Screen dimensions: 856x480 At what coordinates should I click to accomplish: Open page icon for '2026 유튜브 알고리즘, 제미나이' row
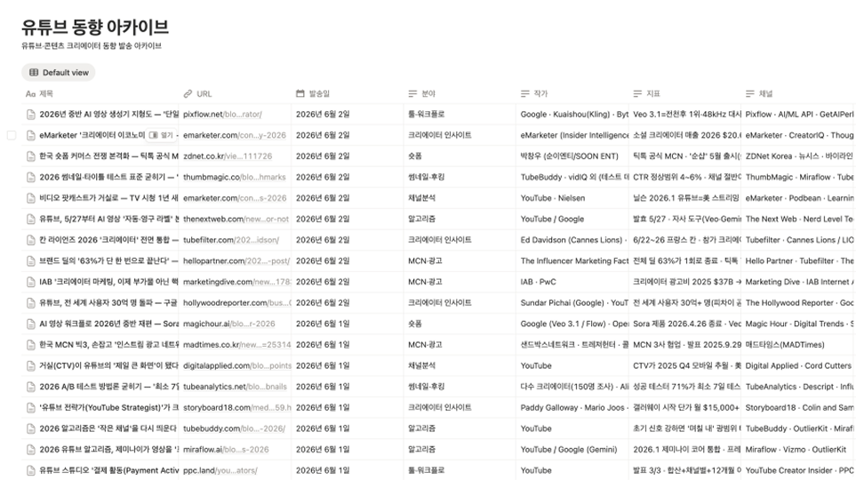coord(31,450)
